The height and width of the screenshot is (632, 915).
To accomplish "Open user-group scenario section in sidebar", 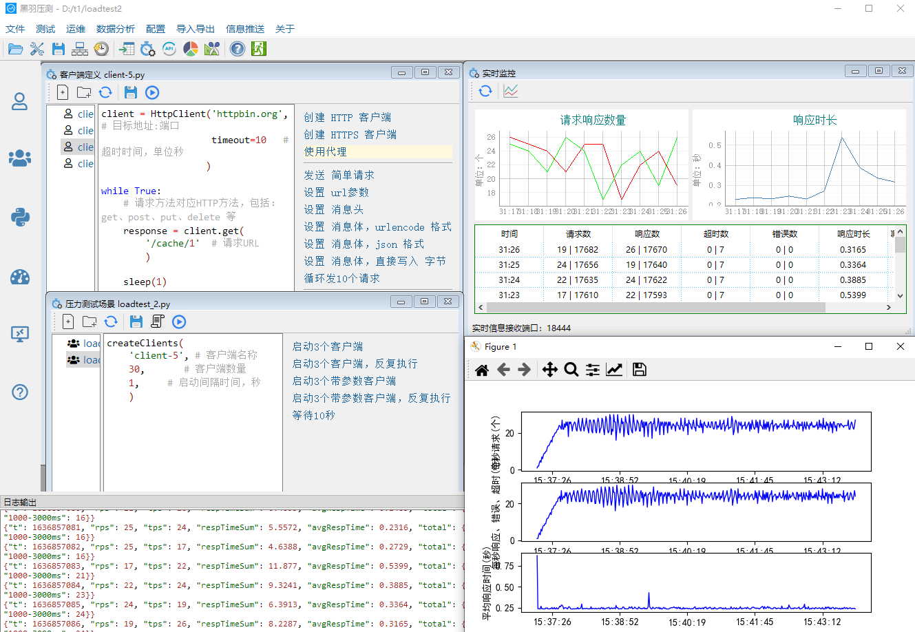I will tap(20, 158).
